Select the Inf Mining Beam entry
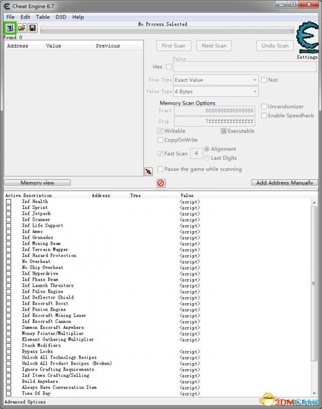 click(x=41, y=244)
